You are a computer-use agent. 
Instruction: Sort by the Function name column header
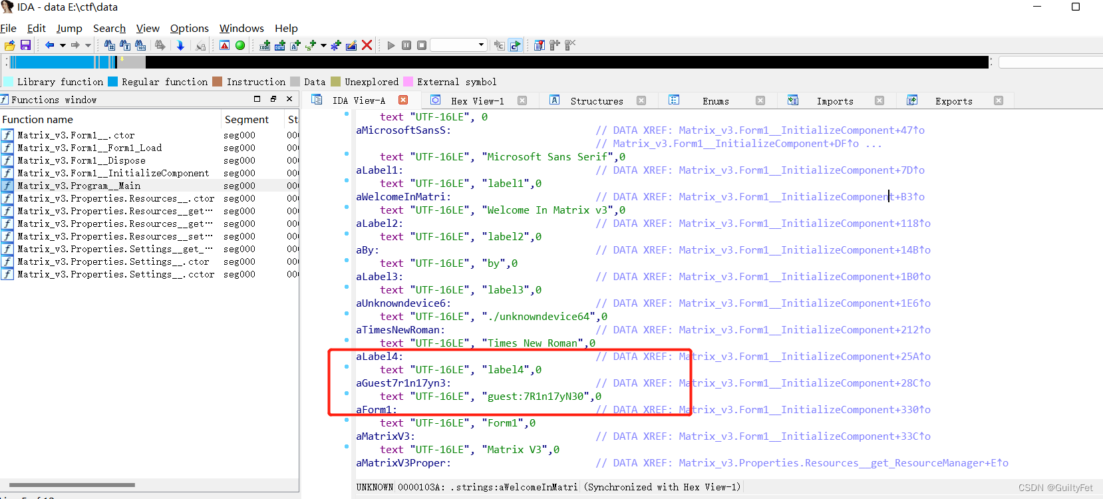tap(110, 119)
